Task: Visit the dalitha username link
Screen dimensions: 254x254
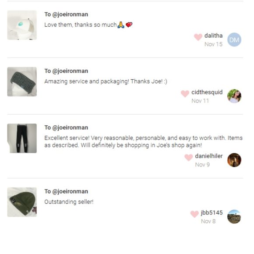Action: (213, 35)
